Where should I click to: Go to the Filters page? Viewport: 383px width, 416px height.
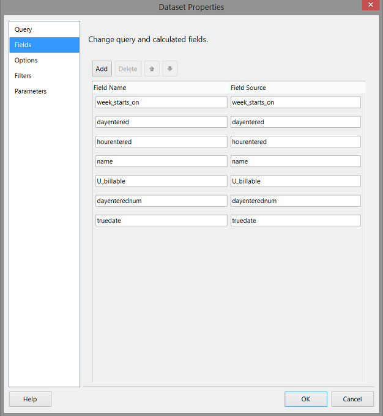pyautogui.click(x=23, y=76)
